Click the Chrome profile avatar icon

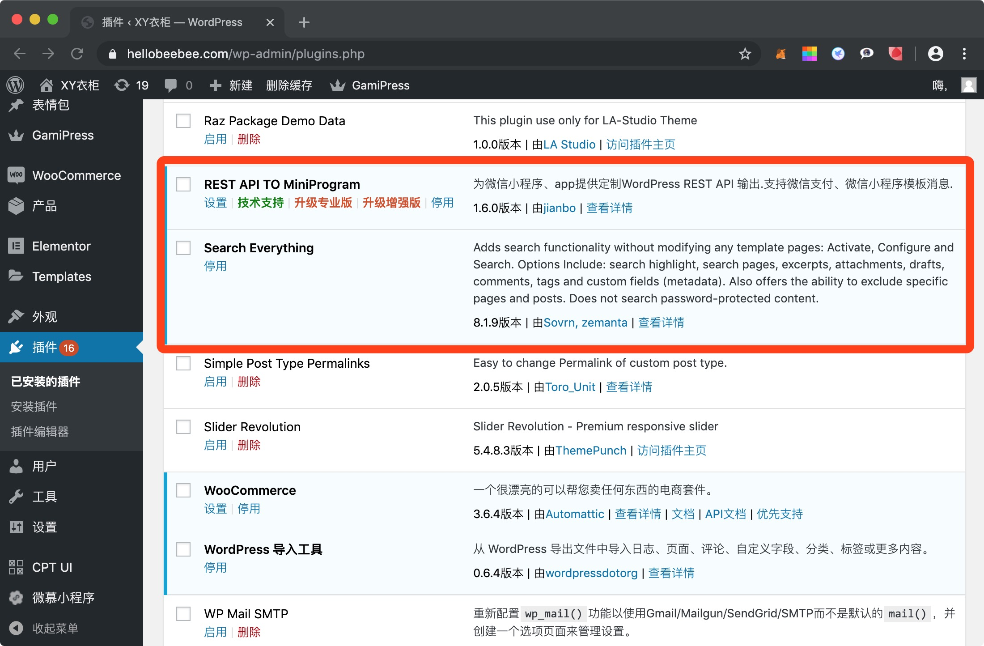pyautogui.click(x=935, y=54)
